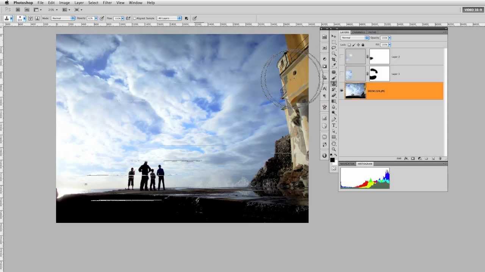
Task: Add a layer mask icon
Action: point(413,158)
